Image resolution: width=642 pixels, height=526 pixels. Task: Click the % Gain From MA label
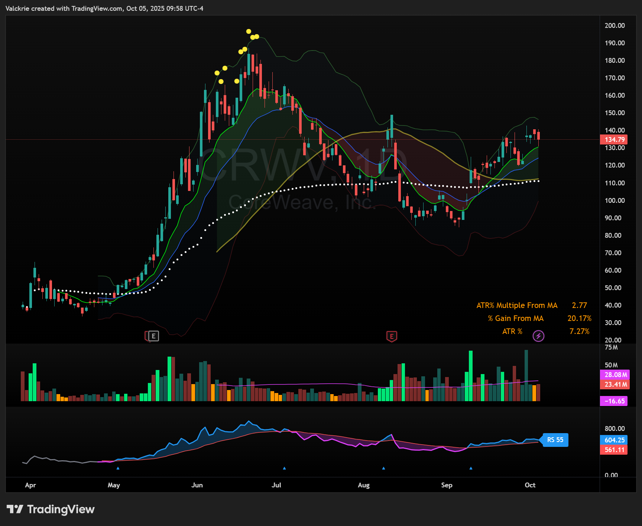[x=515, y=318]
